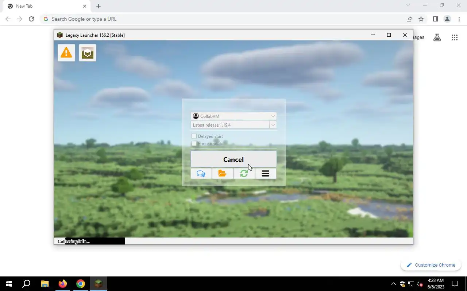Viewport: 467px width, 291px height.
Task: Reload the page in Chrome
Action: (x=31, y=19)
